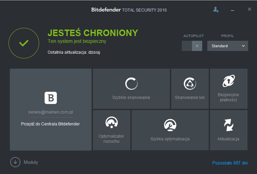This screenshot has width=257, height=174.
Task: Expand Moduły with the down-arrow circle icon
Action: pyautogui.click(x=15, y=162)
